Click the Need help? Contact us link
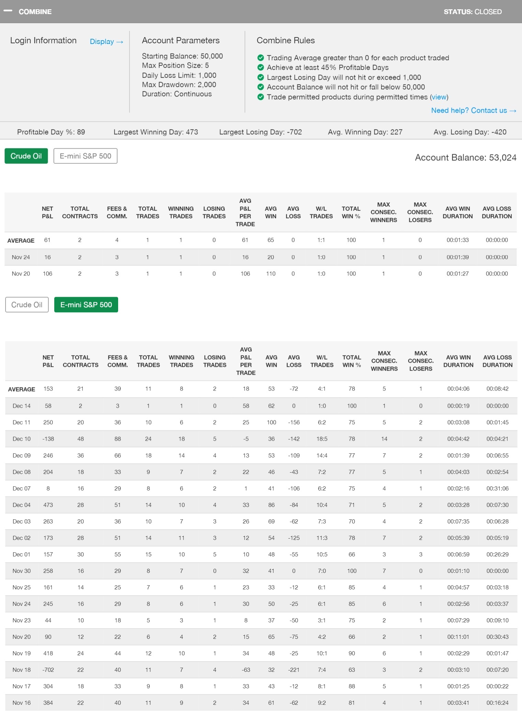The width and height of the screenshot is (522, 712). click(473, 110)
